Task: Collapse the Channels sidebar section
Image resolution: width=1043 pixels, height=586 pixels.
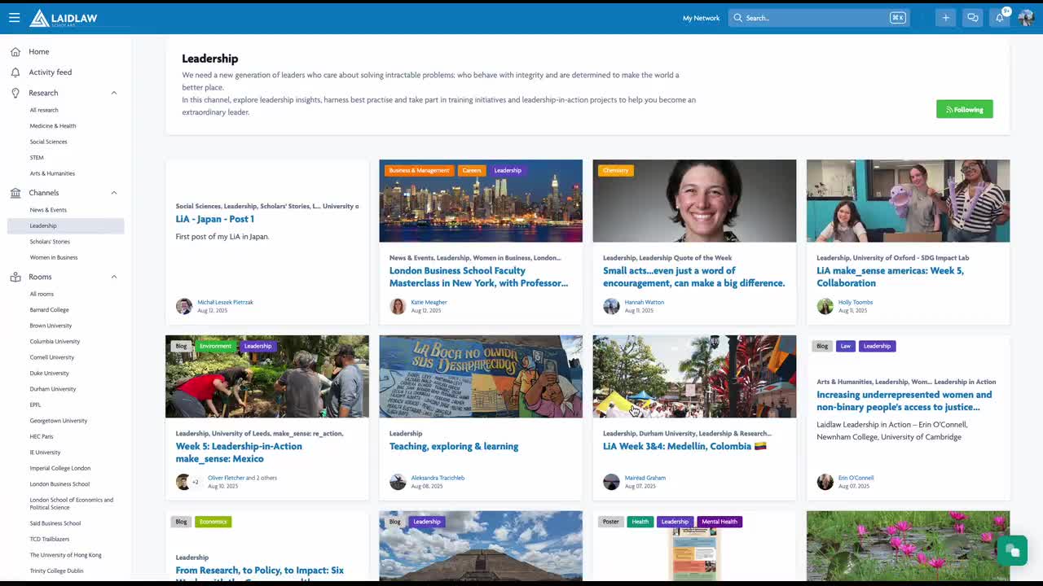Action: pos(114,193)
